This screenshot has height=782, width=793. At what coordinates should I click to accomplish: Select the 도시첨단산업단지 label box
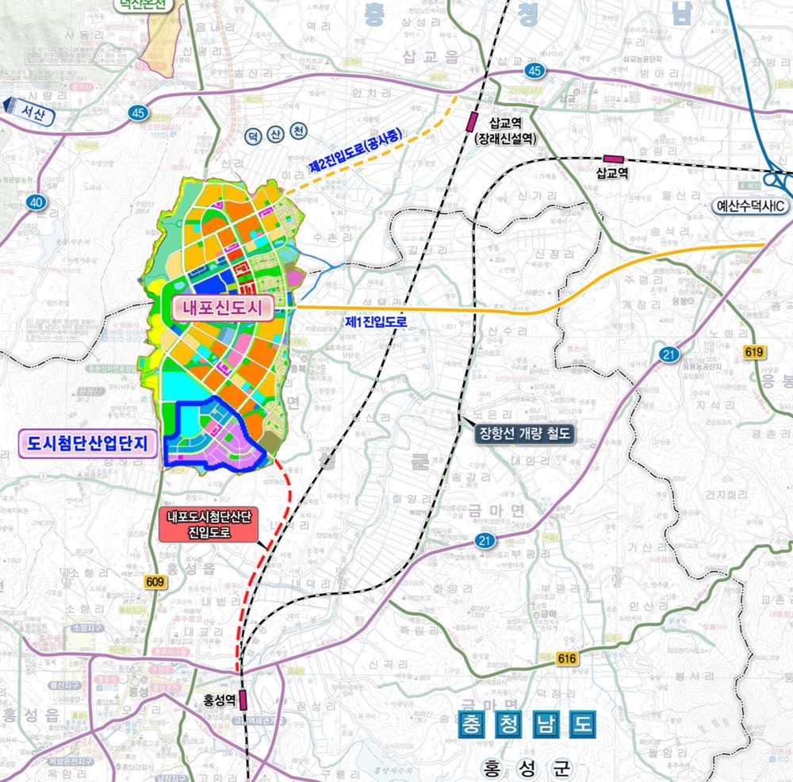87,444
